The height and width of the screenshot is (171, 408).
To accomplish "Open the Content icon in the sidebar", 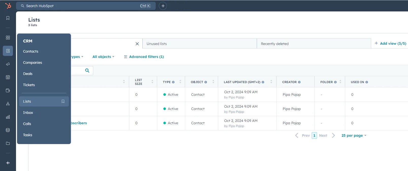I will pyautogui.click(x=8, y=77).
